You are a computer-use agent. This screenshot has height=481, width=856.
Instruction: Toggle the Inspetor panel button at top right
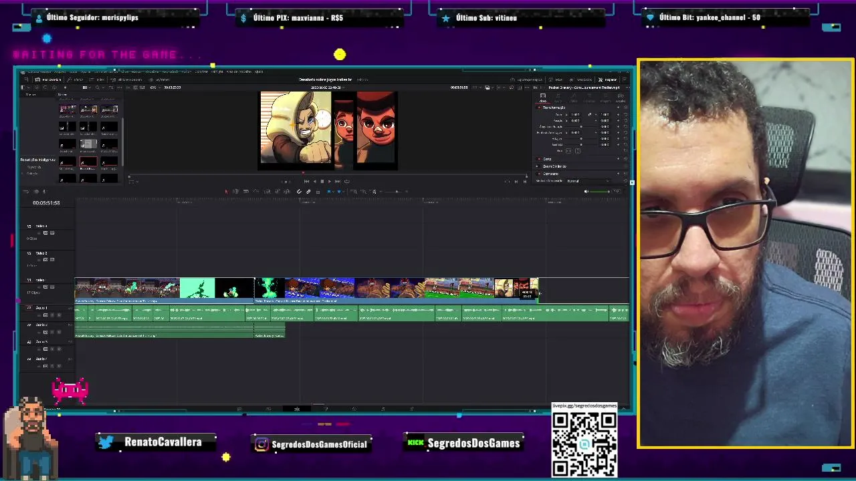pyautogui.click(x=608, y=79)
